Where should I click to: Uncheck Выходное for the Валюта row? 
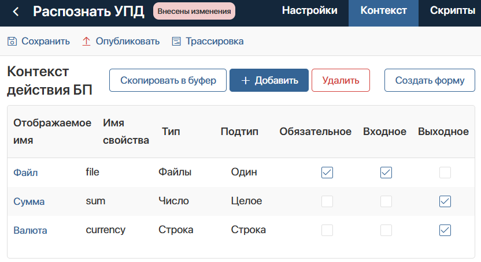tap(445, 230)
